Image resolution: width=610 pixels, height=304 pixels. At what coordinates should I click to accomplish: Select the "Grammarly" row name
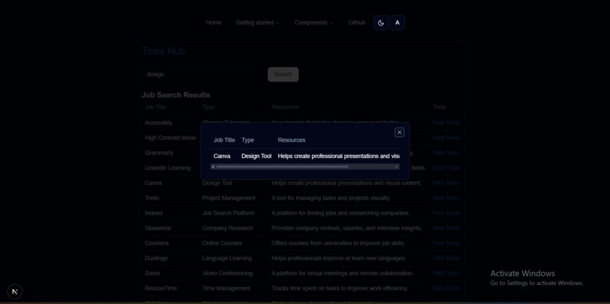tap(159, 153)
